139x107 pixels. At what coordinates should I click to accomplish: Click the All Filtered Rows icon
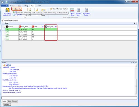87,10
